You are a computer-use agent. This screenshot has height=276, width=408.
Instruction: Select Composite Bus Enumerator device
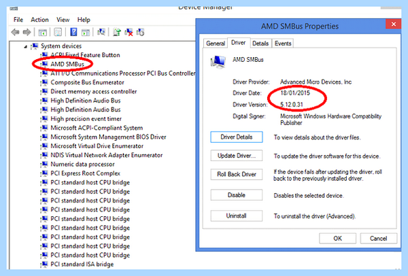coord(87,82)
